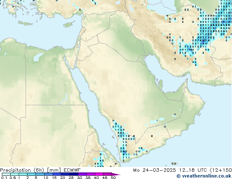
Task: Select legend swatch for 45–50 mm
Action: pyautogui.click(x=108, y=174)
